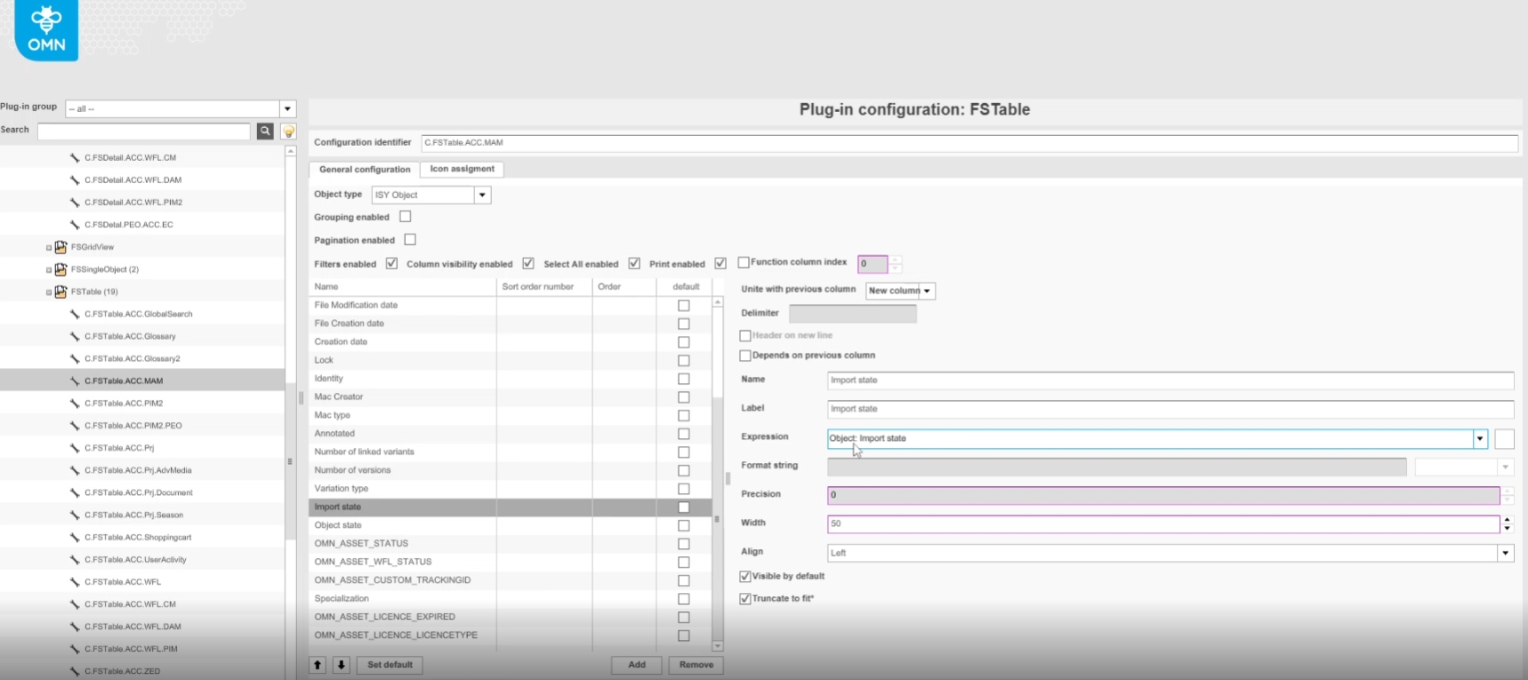Enable Function column index checkbox
Viewport: 1528px width, 680px height.
[744, 263]
